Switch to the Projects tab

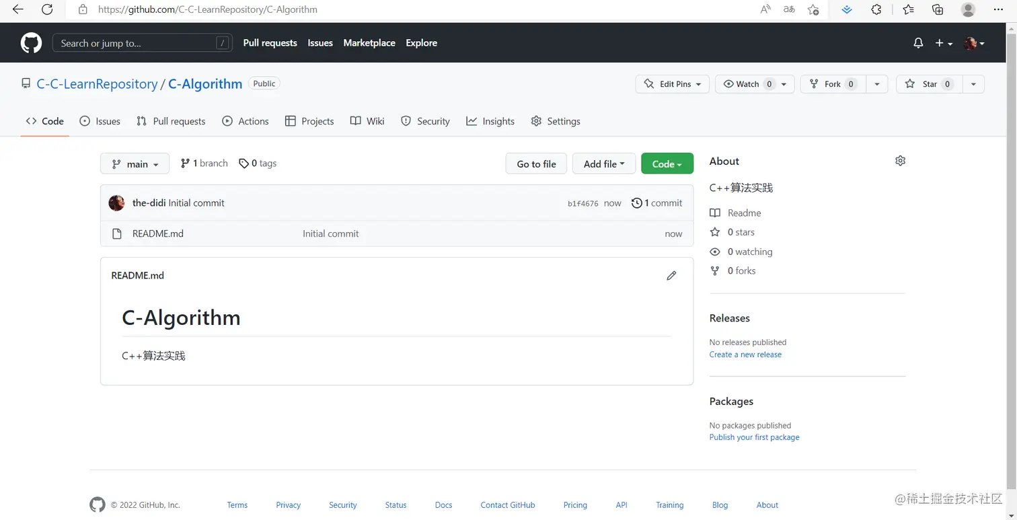309,121
